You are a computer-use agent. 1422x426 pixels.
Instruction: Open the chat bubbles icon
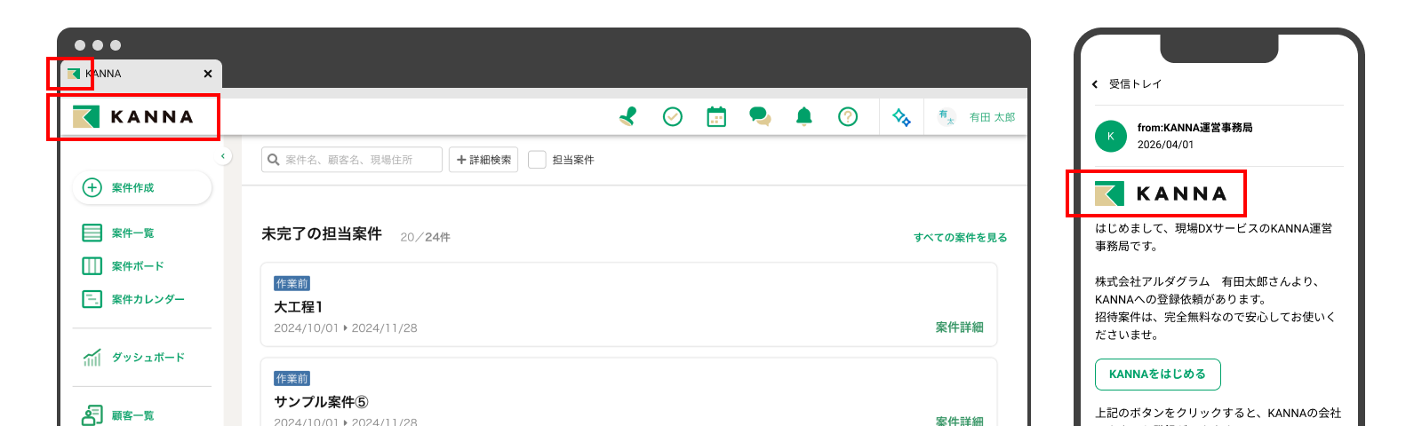(x=760, y=116)
